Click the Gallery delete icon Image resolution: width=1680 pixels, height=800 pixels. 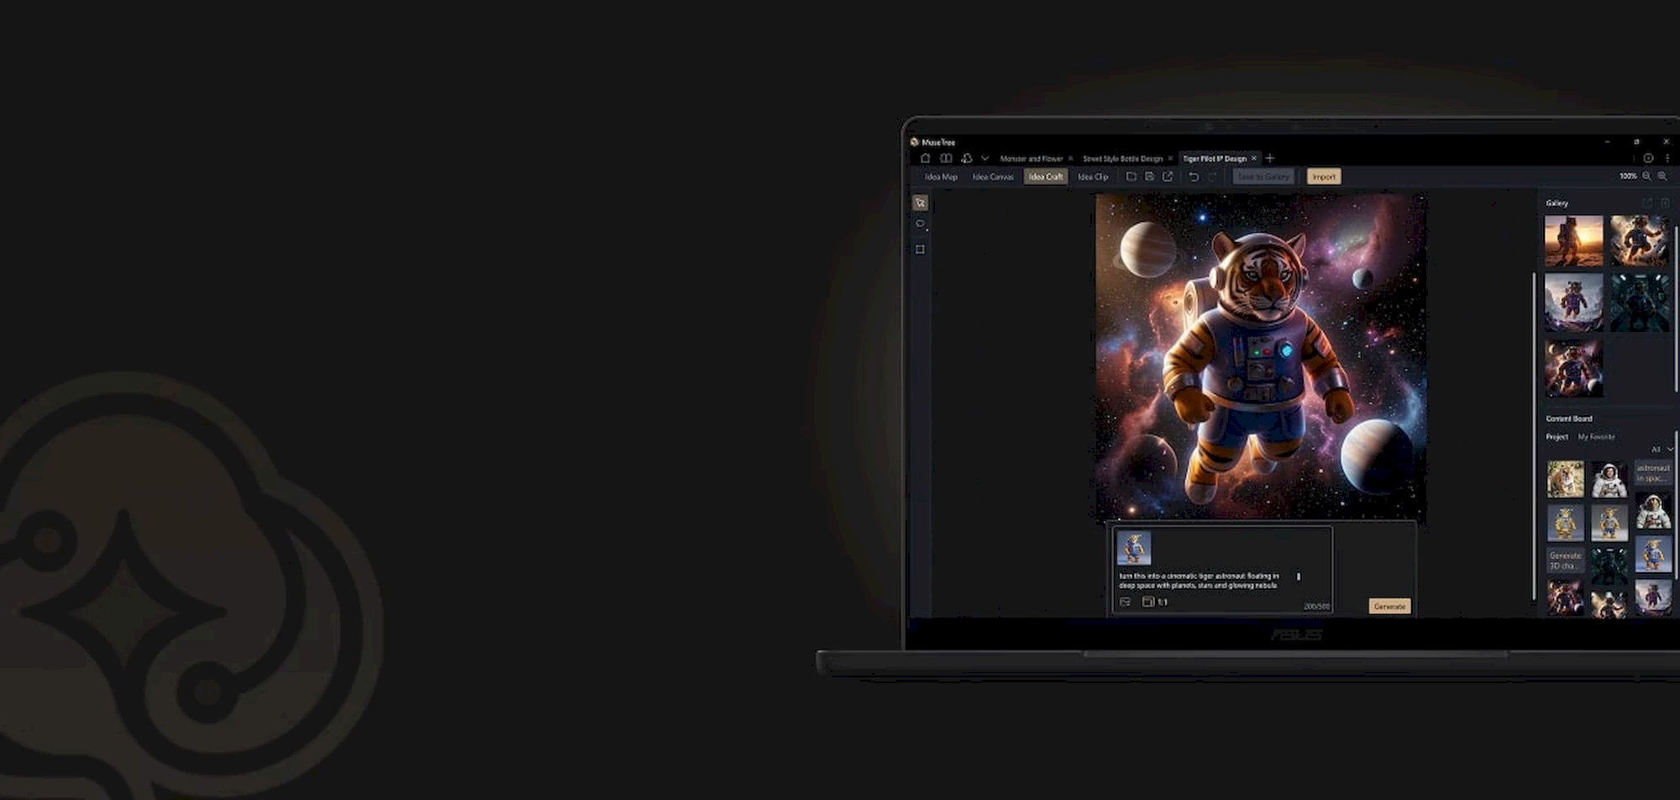[x=1665, y=203]
